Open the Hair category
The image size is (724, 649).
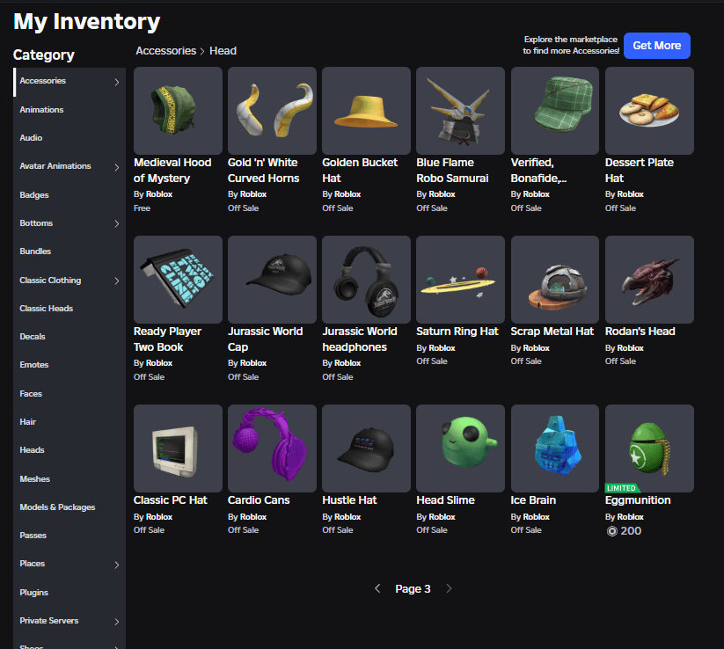pyautogui.click(x=27, y=421)
